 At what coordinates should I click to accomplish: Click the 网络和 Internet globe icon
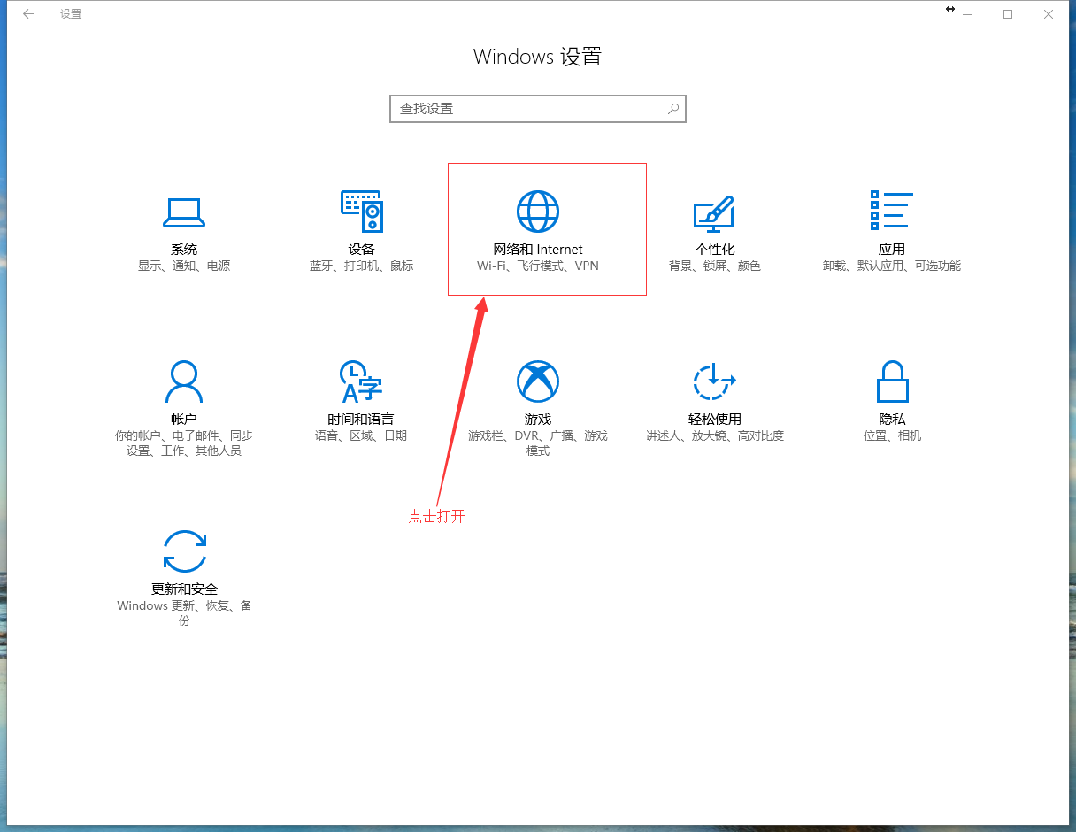pyautogui.click(x=538, y=212)
